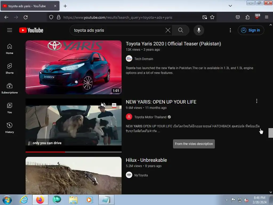Open the Hilux - Unbreakable title
Image resolution: width=273 pixels, height=205 pixels.
[x=146, y=160]
